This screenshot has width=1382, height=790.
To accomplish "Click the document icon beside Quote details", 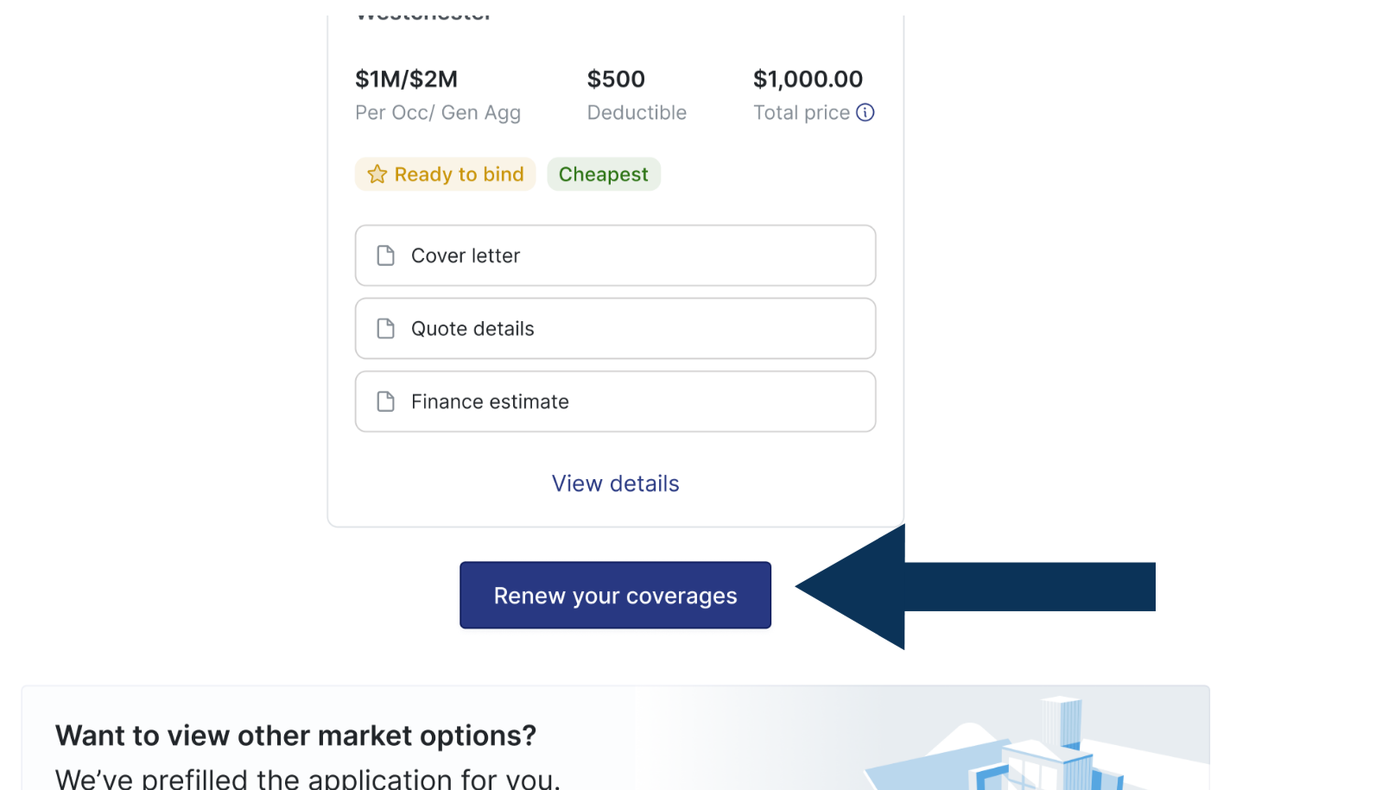I will pos(386,329).
